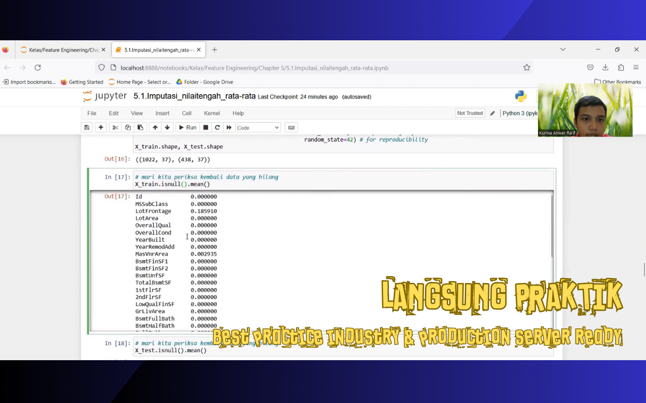Restart kernel and rerun all cells icon
Screen dimensions: 646x403
[x=229, y=127]
